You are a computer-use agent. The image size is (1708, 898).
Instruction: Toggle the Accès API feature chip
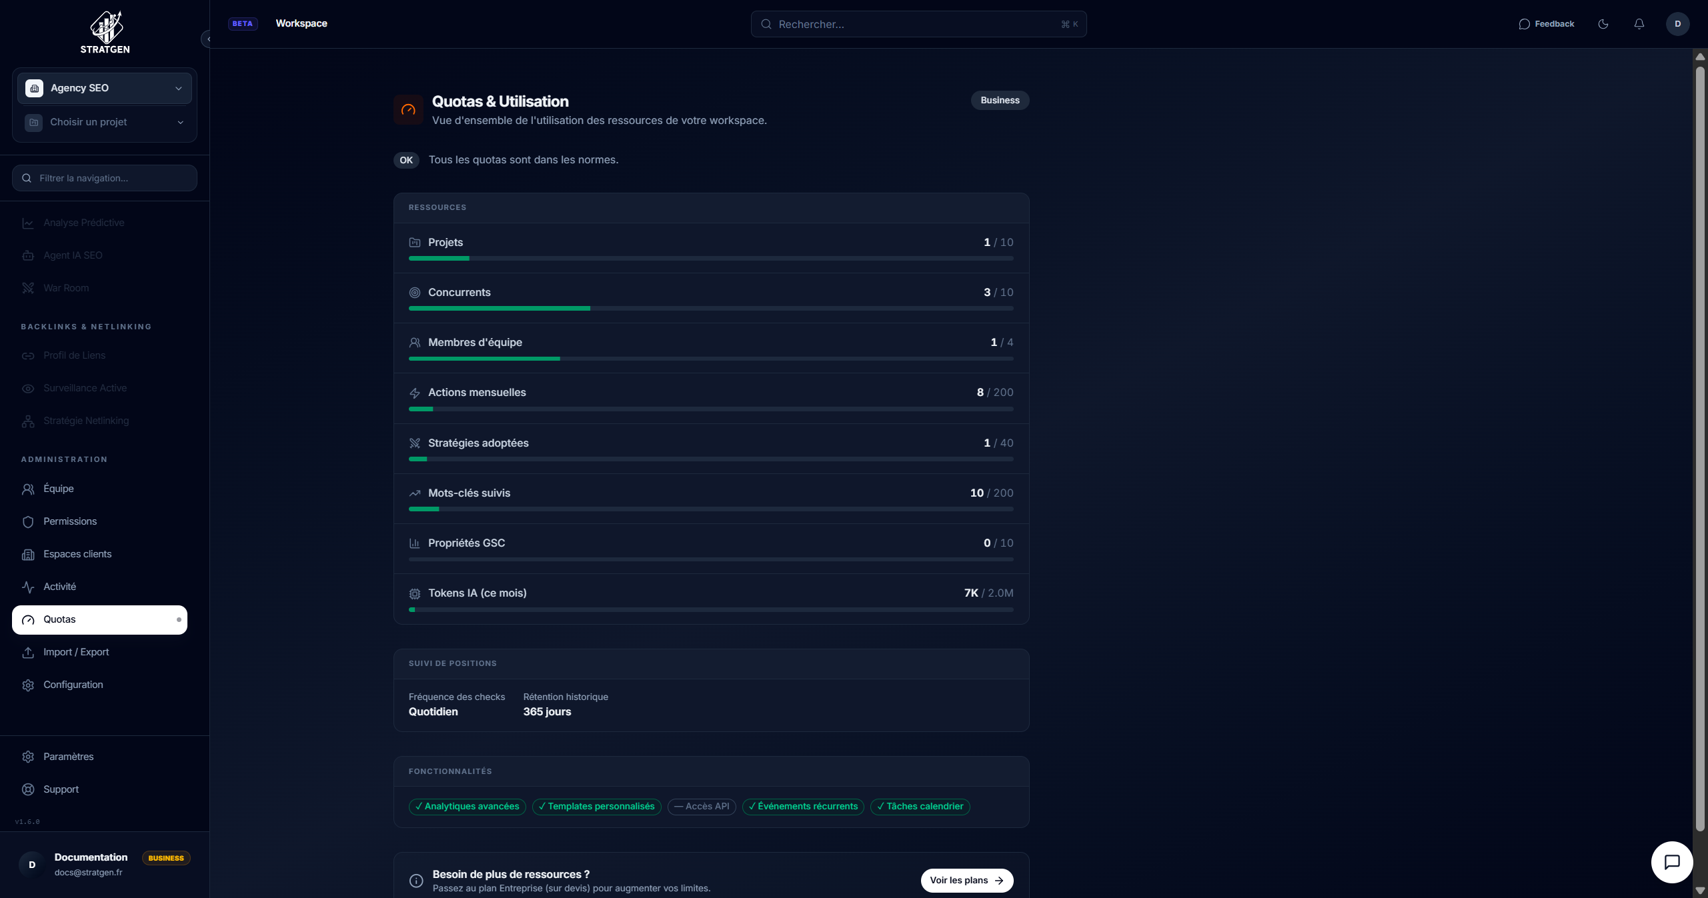[701, 807]
